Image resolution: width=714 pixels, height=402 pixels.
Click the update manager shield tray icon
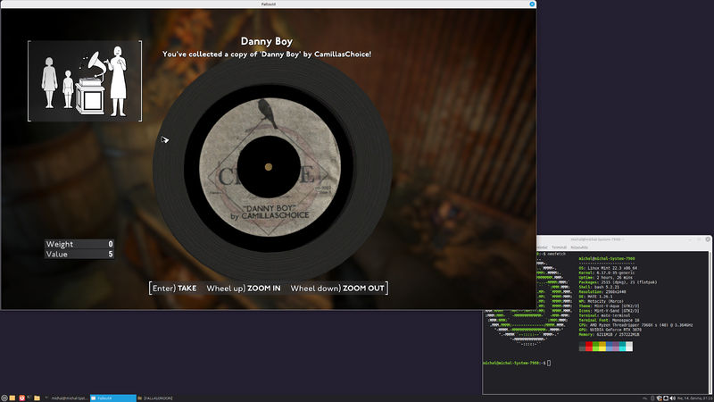click(x=659, y=398)
